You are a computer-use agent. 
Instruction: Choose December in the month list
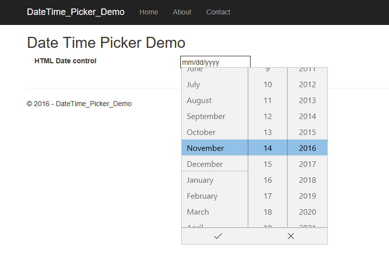(x=215, y=164)
